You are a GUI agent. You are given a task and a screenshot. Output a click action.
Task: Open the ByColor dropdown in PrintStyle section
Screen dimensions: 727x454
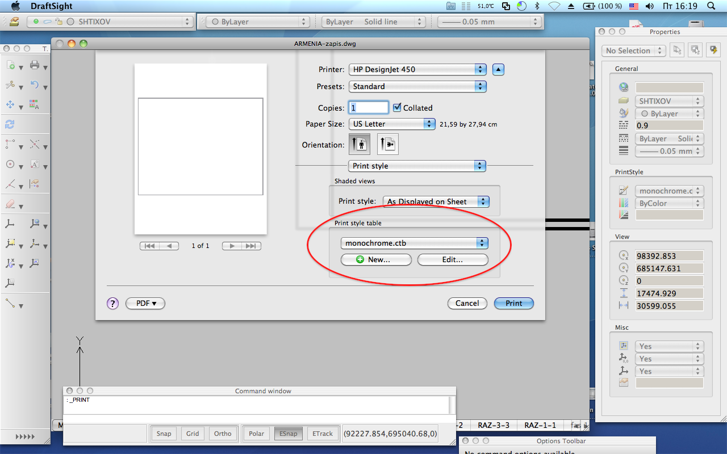[669, 203]
